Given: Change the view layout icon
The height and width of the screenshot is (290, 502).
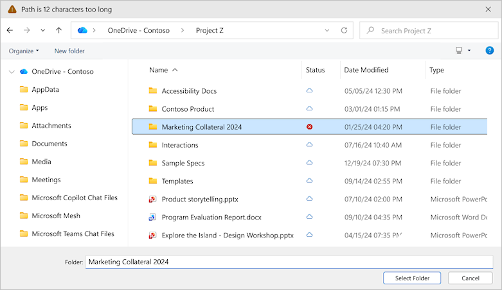Looking at the screenshot, I should tap(459, 51).
